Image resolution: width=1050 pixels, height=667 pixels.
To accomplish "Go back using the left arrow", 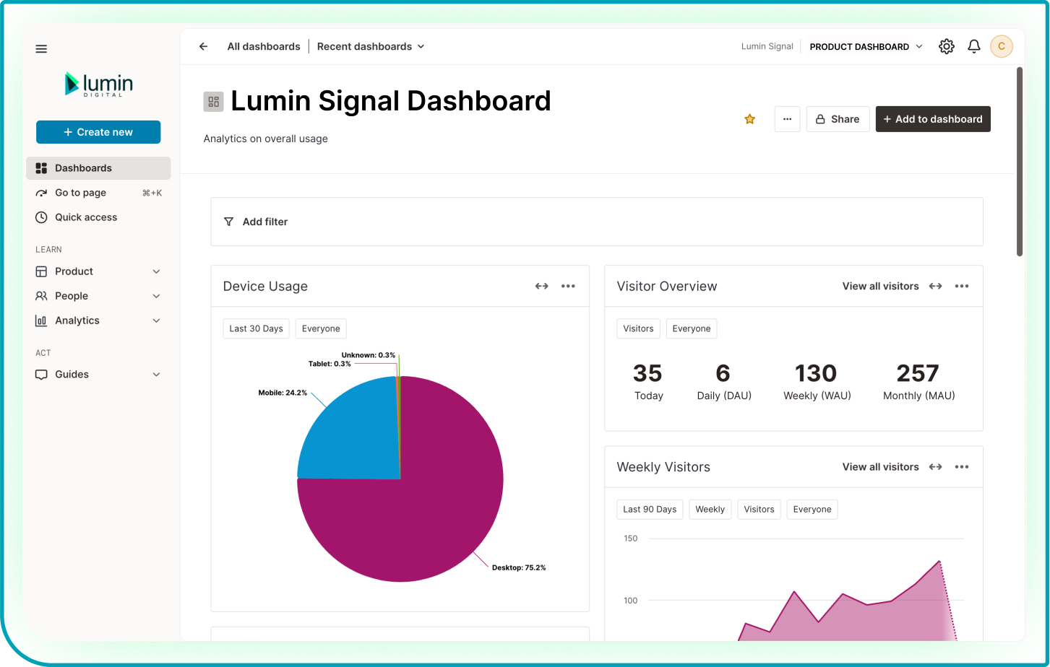I will pos(203,46).
